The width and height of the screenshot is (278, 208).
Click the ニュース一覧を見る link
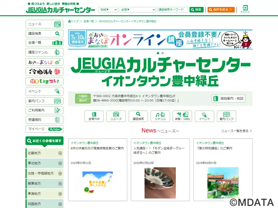coord(237,131)
